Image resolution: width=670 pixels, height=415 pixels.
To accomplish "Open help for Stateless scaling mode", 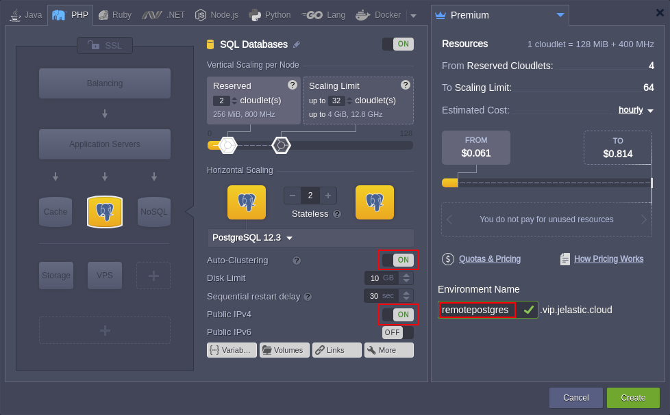I will click(x=337, y=214).
